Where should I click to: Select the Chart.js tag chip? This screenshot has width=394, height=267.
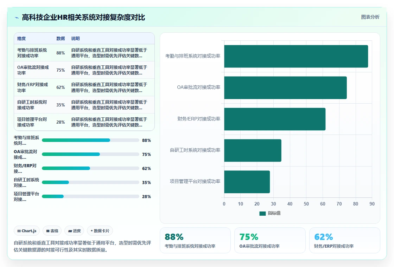27,231
